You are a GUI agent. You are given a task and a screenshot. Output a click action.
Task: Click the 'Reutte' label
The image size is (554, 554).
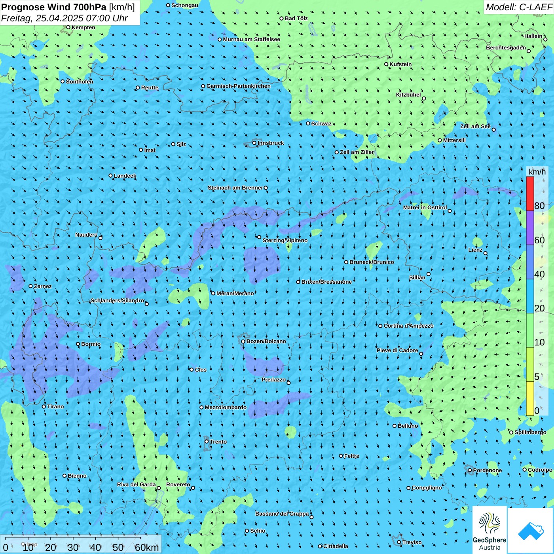(x=150, y=87)
